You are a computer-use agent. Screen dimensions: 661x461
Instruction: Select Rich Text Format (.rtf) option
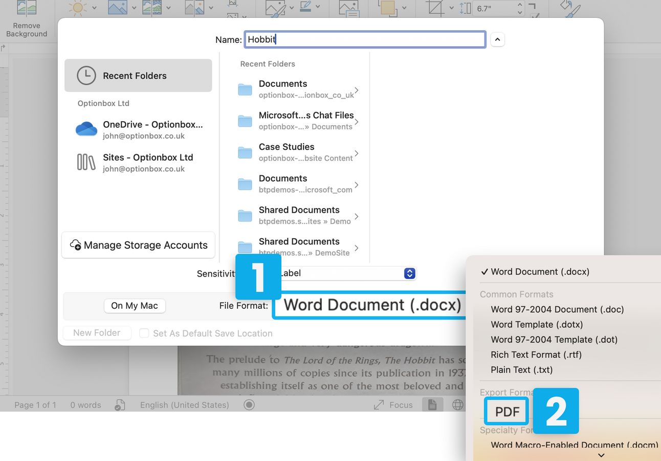536,355
